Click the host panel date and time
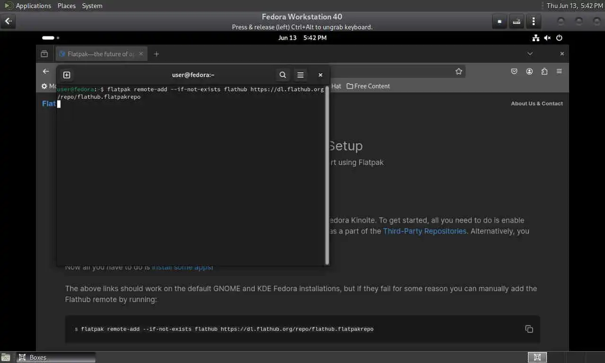Image resolution: width=605 pixels, height=363 pixels. tap(575, 6)
